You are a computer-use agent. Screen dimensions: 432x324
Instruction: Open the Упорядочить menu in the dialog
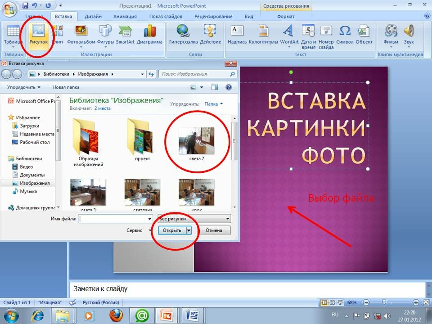click(x=24, y=87)
